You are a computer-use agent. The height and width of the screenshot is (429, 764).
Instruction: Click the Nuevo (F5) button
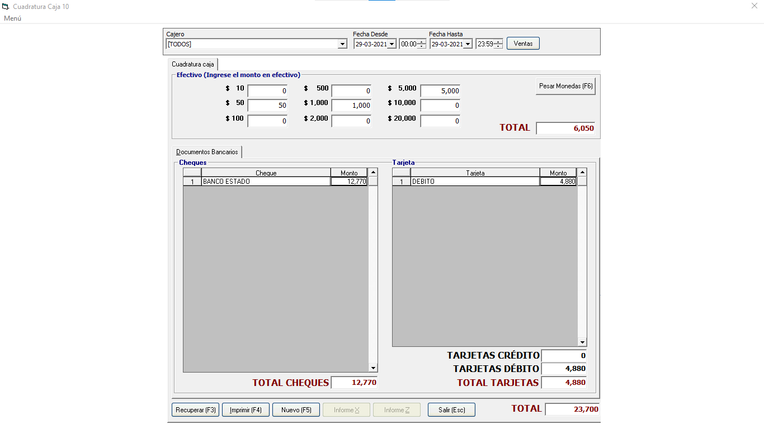coord(296,410)
